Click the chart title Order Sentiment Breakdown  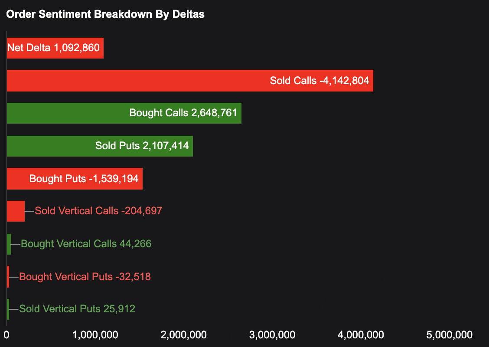(x=105, y=14)
